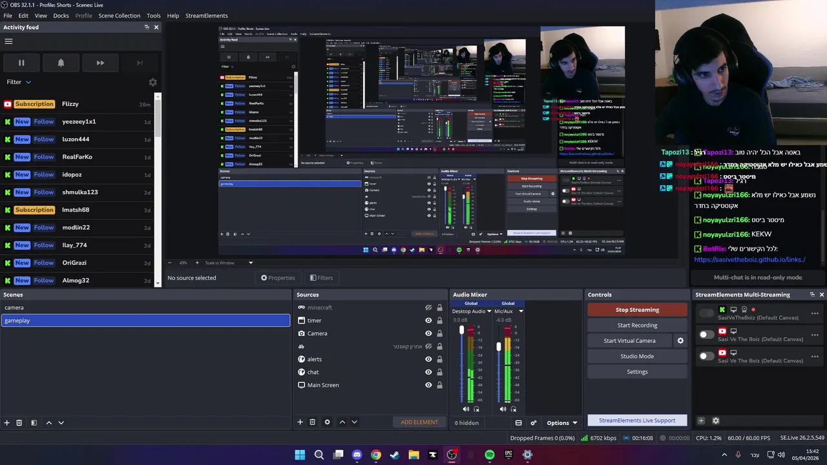Hide the timer source
Image resolution: width=827 pixels, height=465 pixels.
click(428, 320)
